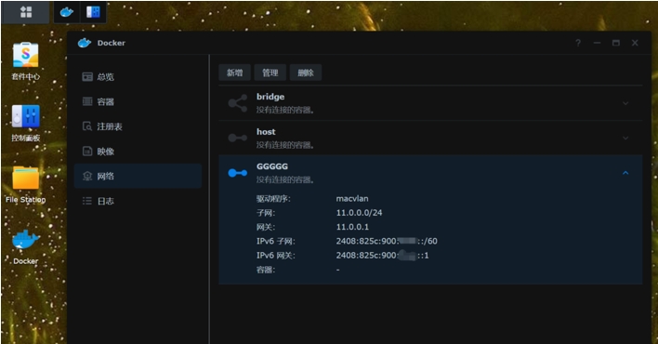Click the IPv6 网关 value ending ::1

click(382, 256)
